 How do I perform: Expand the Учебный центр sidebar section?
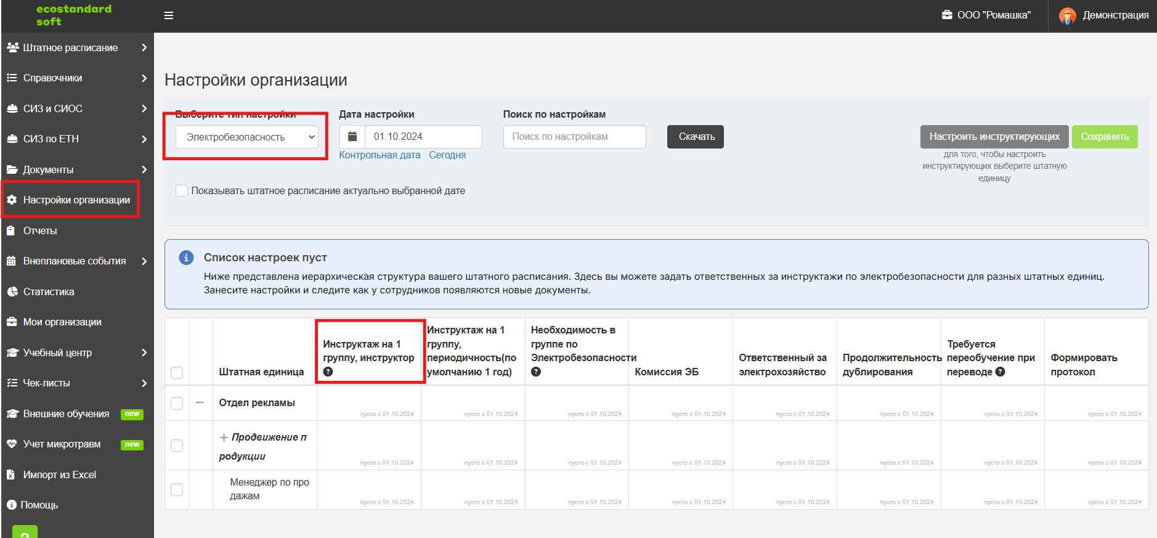point(77,353)
